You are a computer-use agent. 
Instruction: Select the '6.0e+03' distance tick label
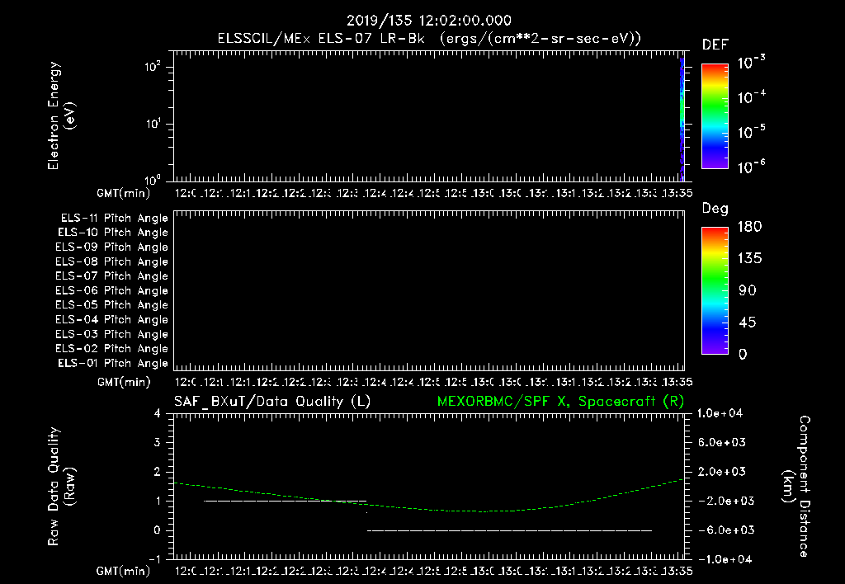pos(721,442)
